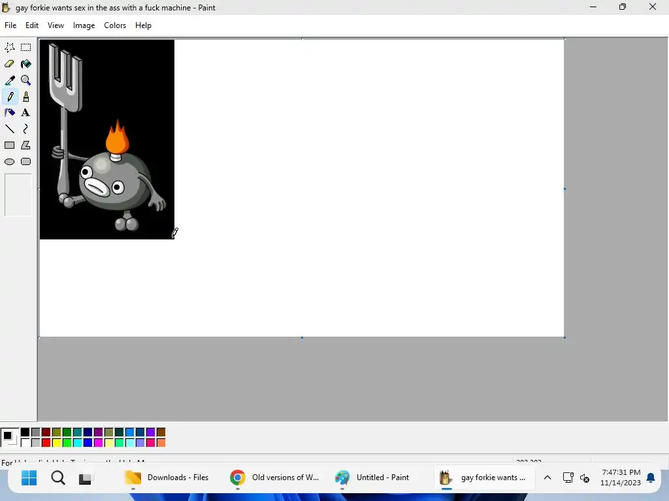Screen dimensions: 669x501
Task: Open the File menu
Action: click(x=10, y=25)
